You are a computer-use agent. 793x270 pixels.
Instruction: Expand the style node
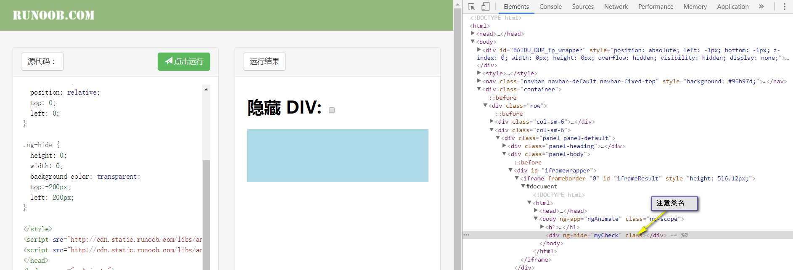click(x=479, y=73)
